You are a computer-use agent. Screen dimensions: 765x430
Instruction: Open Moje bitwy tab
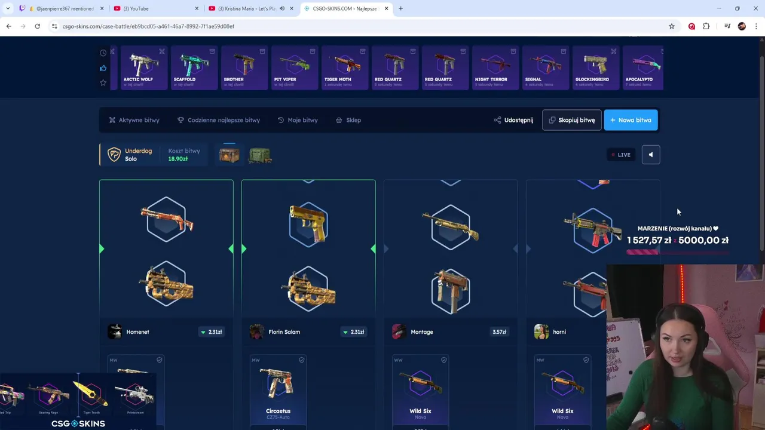pos(298,120)
